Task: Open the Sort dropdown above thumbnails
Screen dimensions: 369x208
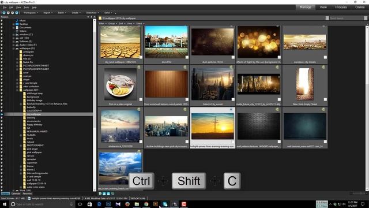Action: (122, 24)
